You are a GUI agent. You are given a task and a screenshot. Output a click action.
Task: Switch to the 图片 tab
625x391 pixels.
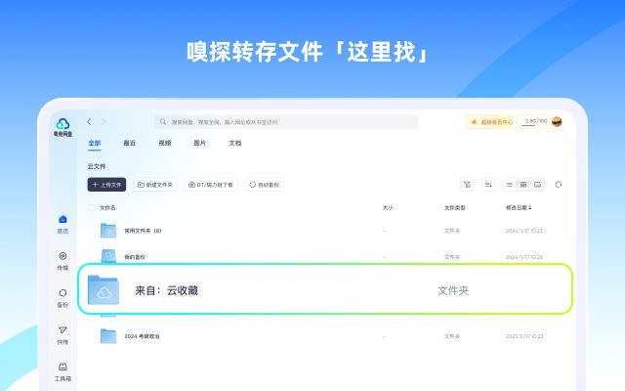tap(199, 143)
